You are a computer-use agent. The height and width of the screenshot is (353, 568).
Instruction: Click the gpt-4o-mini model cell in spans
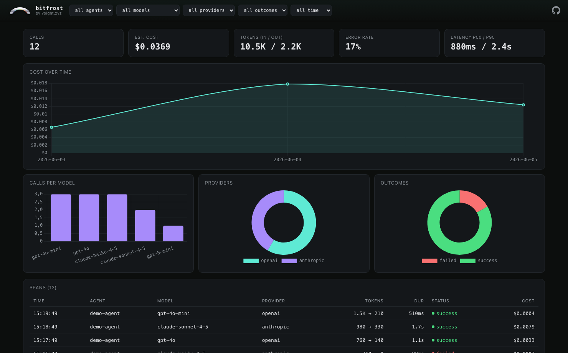pyautogui.click(x=173, y=313)
